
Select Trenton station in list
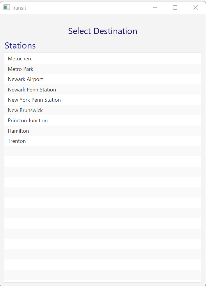pyautogui.click(x=102, y=141)
